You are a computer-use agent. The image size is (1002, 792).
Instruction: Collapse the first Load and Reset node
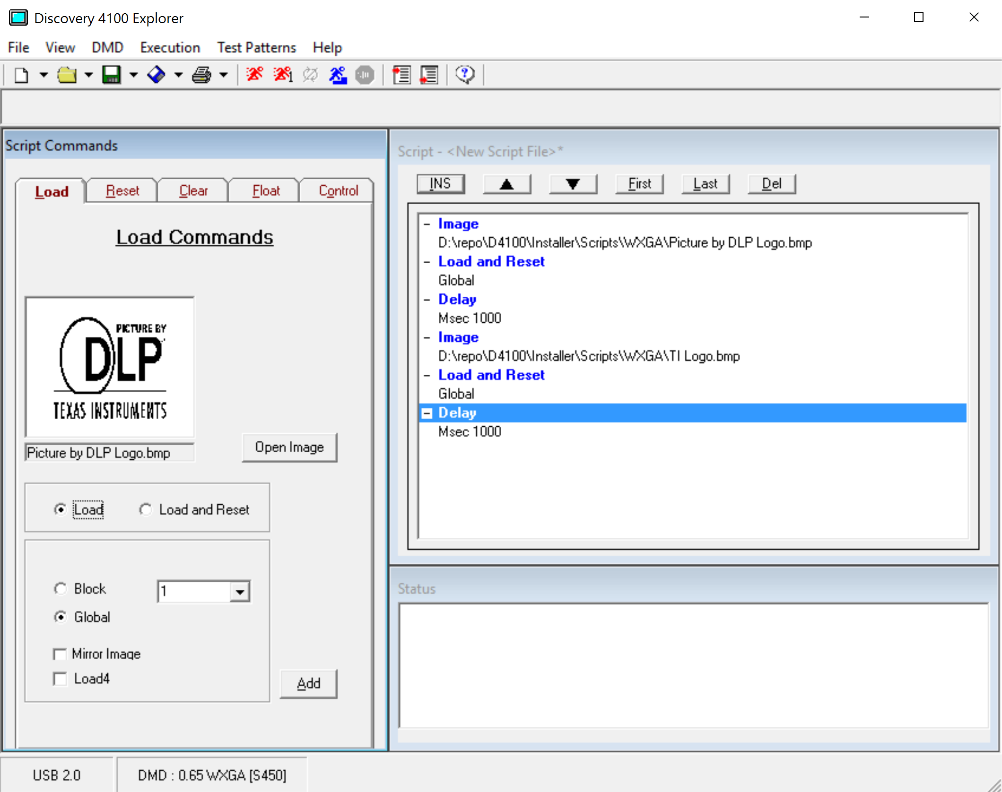click(427, 262)
